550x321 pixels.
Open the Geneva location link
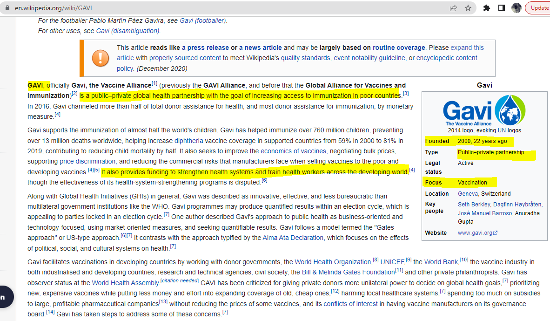tap(468, 193)
